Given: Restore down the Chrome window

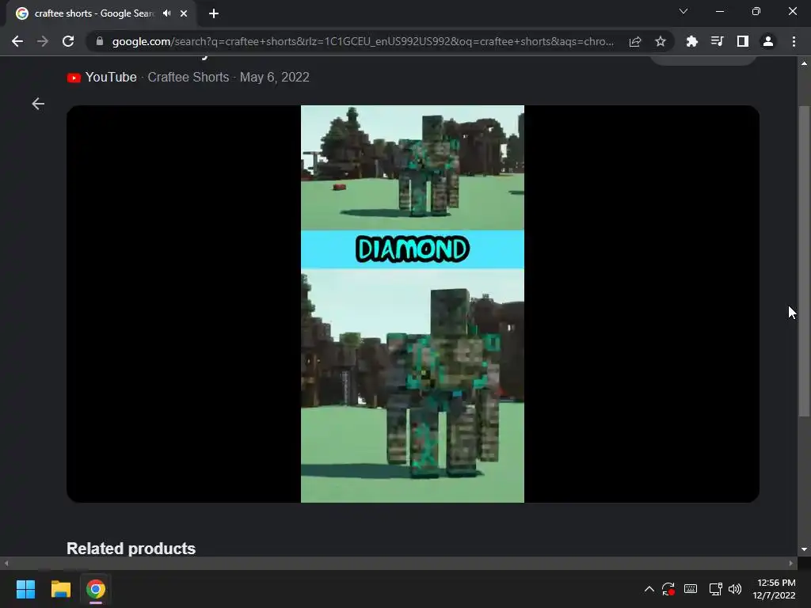Looking at the screenshot, I should click(x=756, y=11).
